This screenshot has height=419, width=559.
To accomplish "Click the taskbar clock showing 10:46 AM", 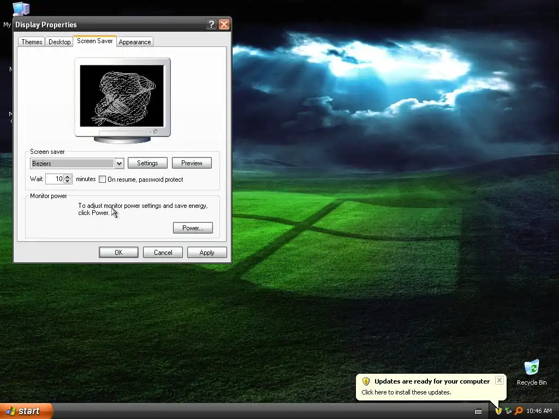I will (x=539, y=411).
